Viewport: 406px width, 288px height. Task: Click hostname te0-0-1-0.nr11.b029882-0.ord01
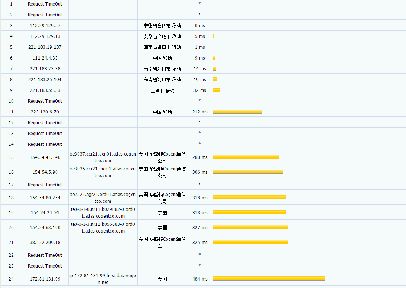tap(103, 213)
